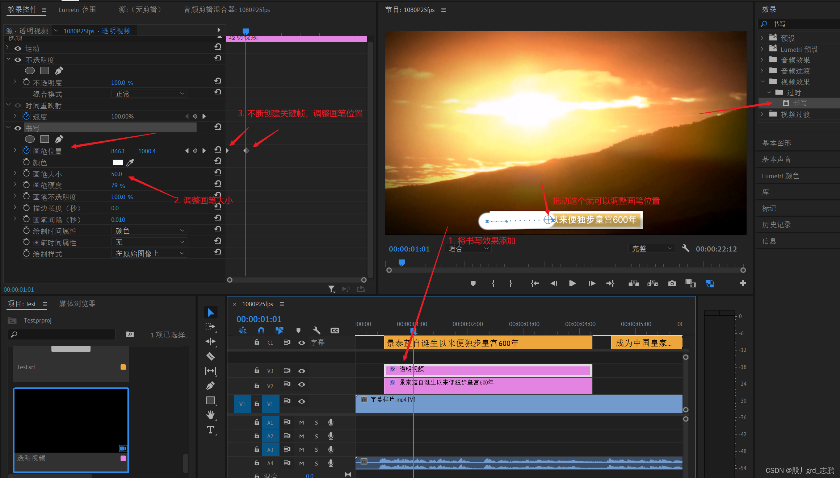This screenshot has height=478, width=840.
Task: Select the Track Select Forward tool
Action: (210, 327)
